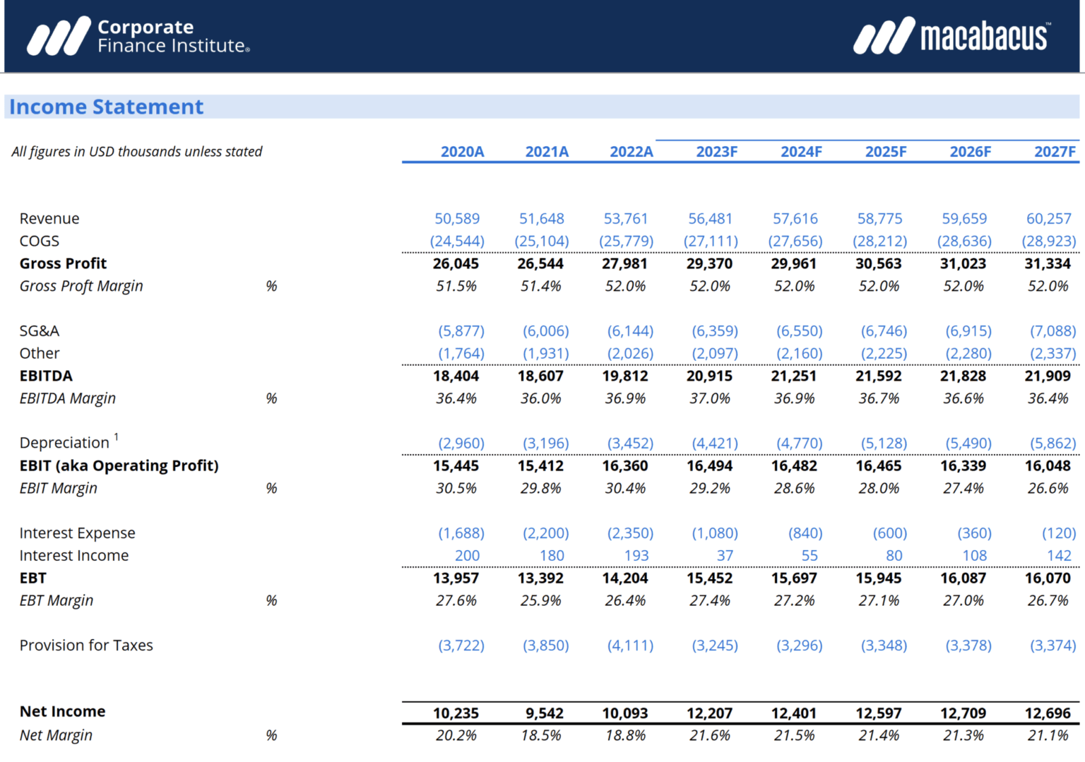
Task: Click the Macabacus logo
Action: pyautogui.click(x=951, y=35)
